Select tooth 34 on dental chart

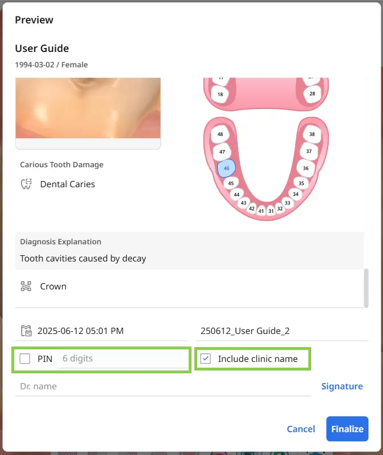[x=295, y=194]
